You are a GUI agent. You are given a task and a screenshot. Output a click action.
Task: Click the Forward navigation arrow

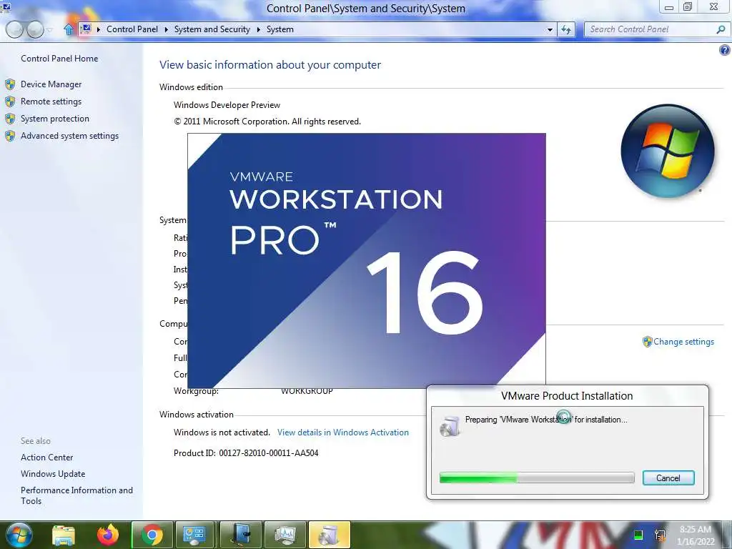click(x=35, y=29)
